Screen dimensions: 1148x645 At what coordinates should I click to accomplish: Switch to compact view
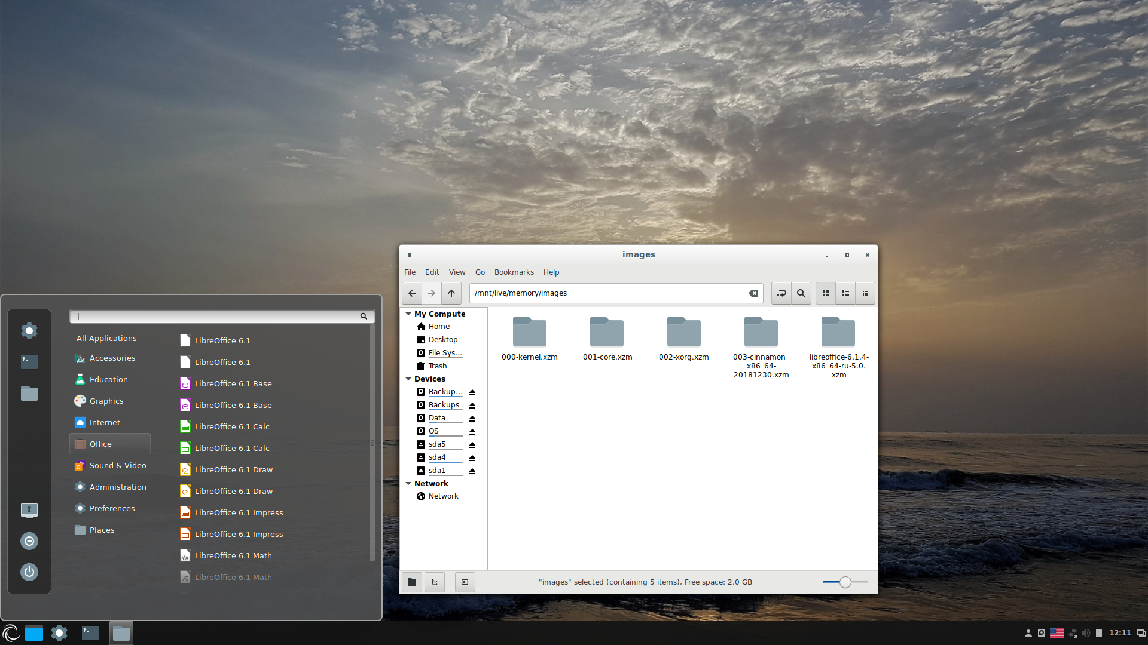point(865,293)
